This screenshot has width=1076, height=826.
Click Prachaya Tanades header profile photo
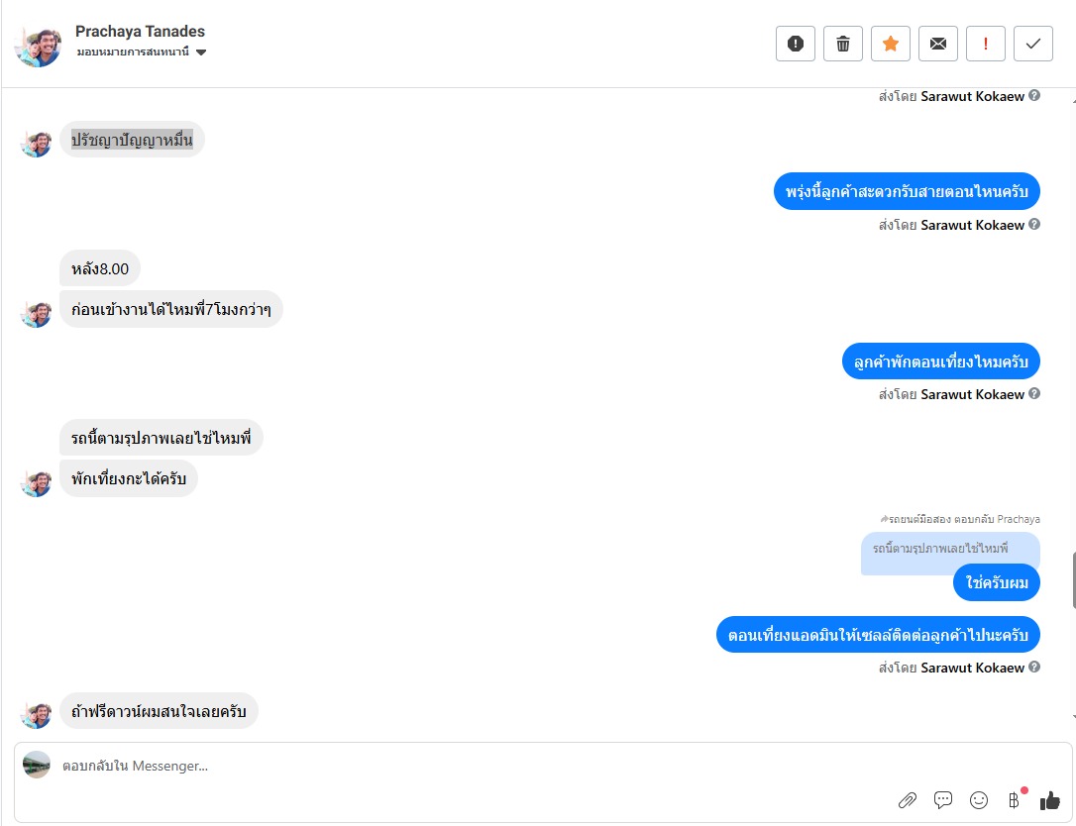pos(40,45)
